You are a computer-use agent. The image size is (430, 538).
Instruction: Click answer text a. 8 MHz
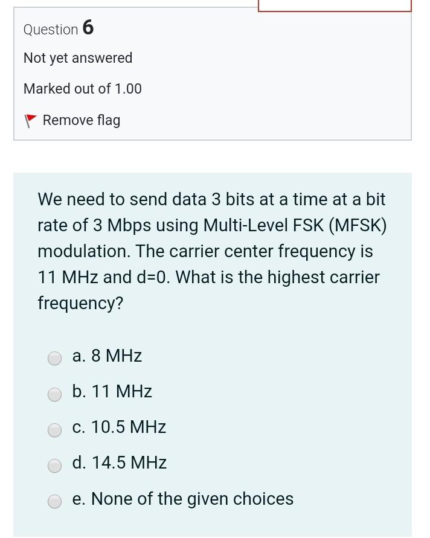click(x=107, y=356)
